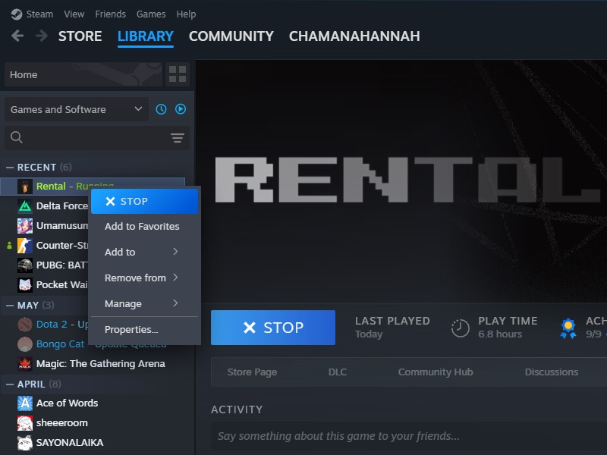The width and height of the screenshot is (607, 455).
Task: Click the activity status text box
Action: [x=409, y=437]
